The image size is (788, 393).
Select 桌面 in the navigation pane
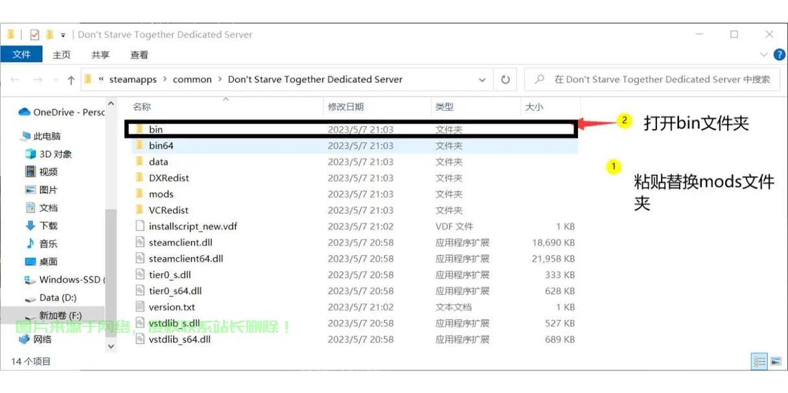pyautogui.click(x=41, y=262)
